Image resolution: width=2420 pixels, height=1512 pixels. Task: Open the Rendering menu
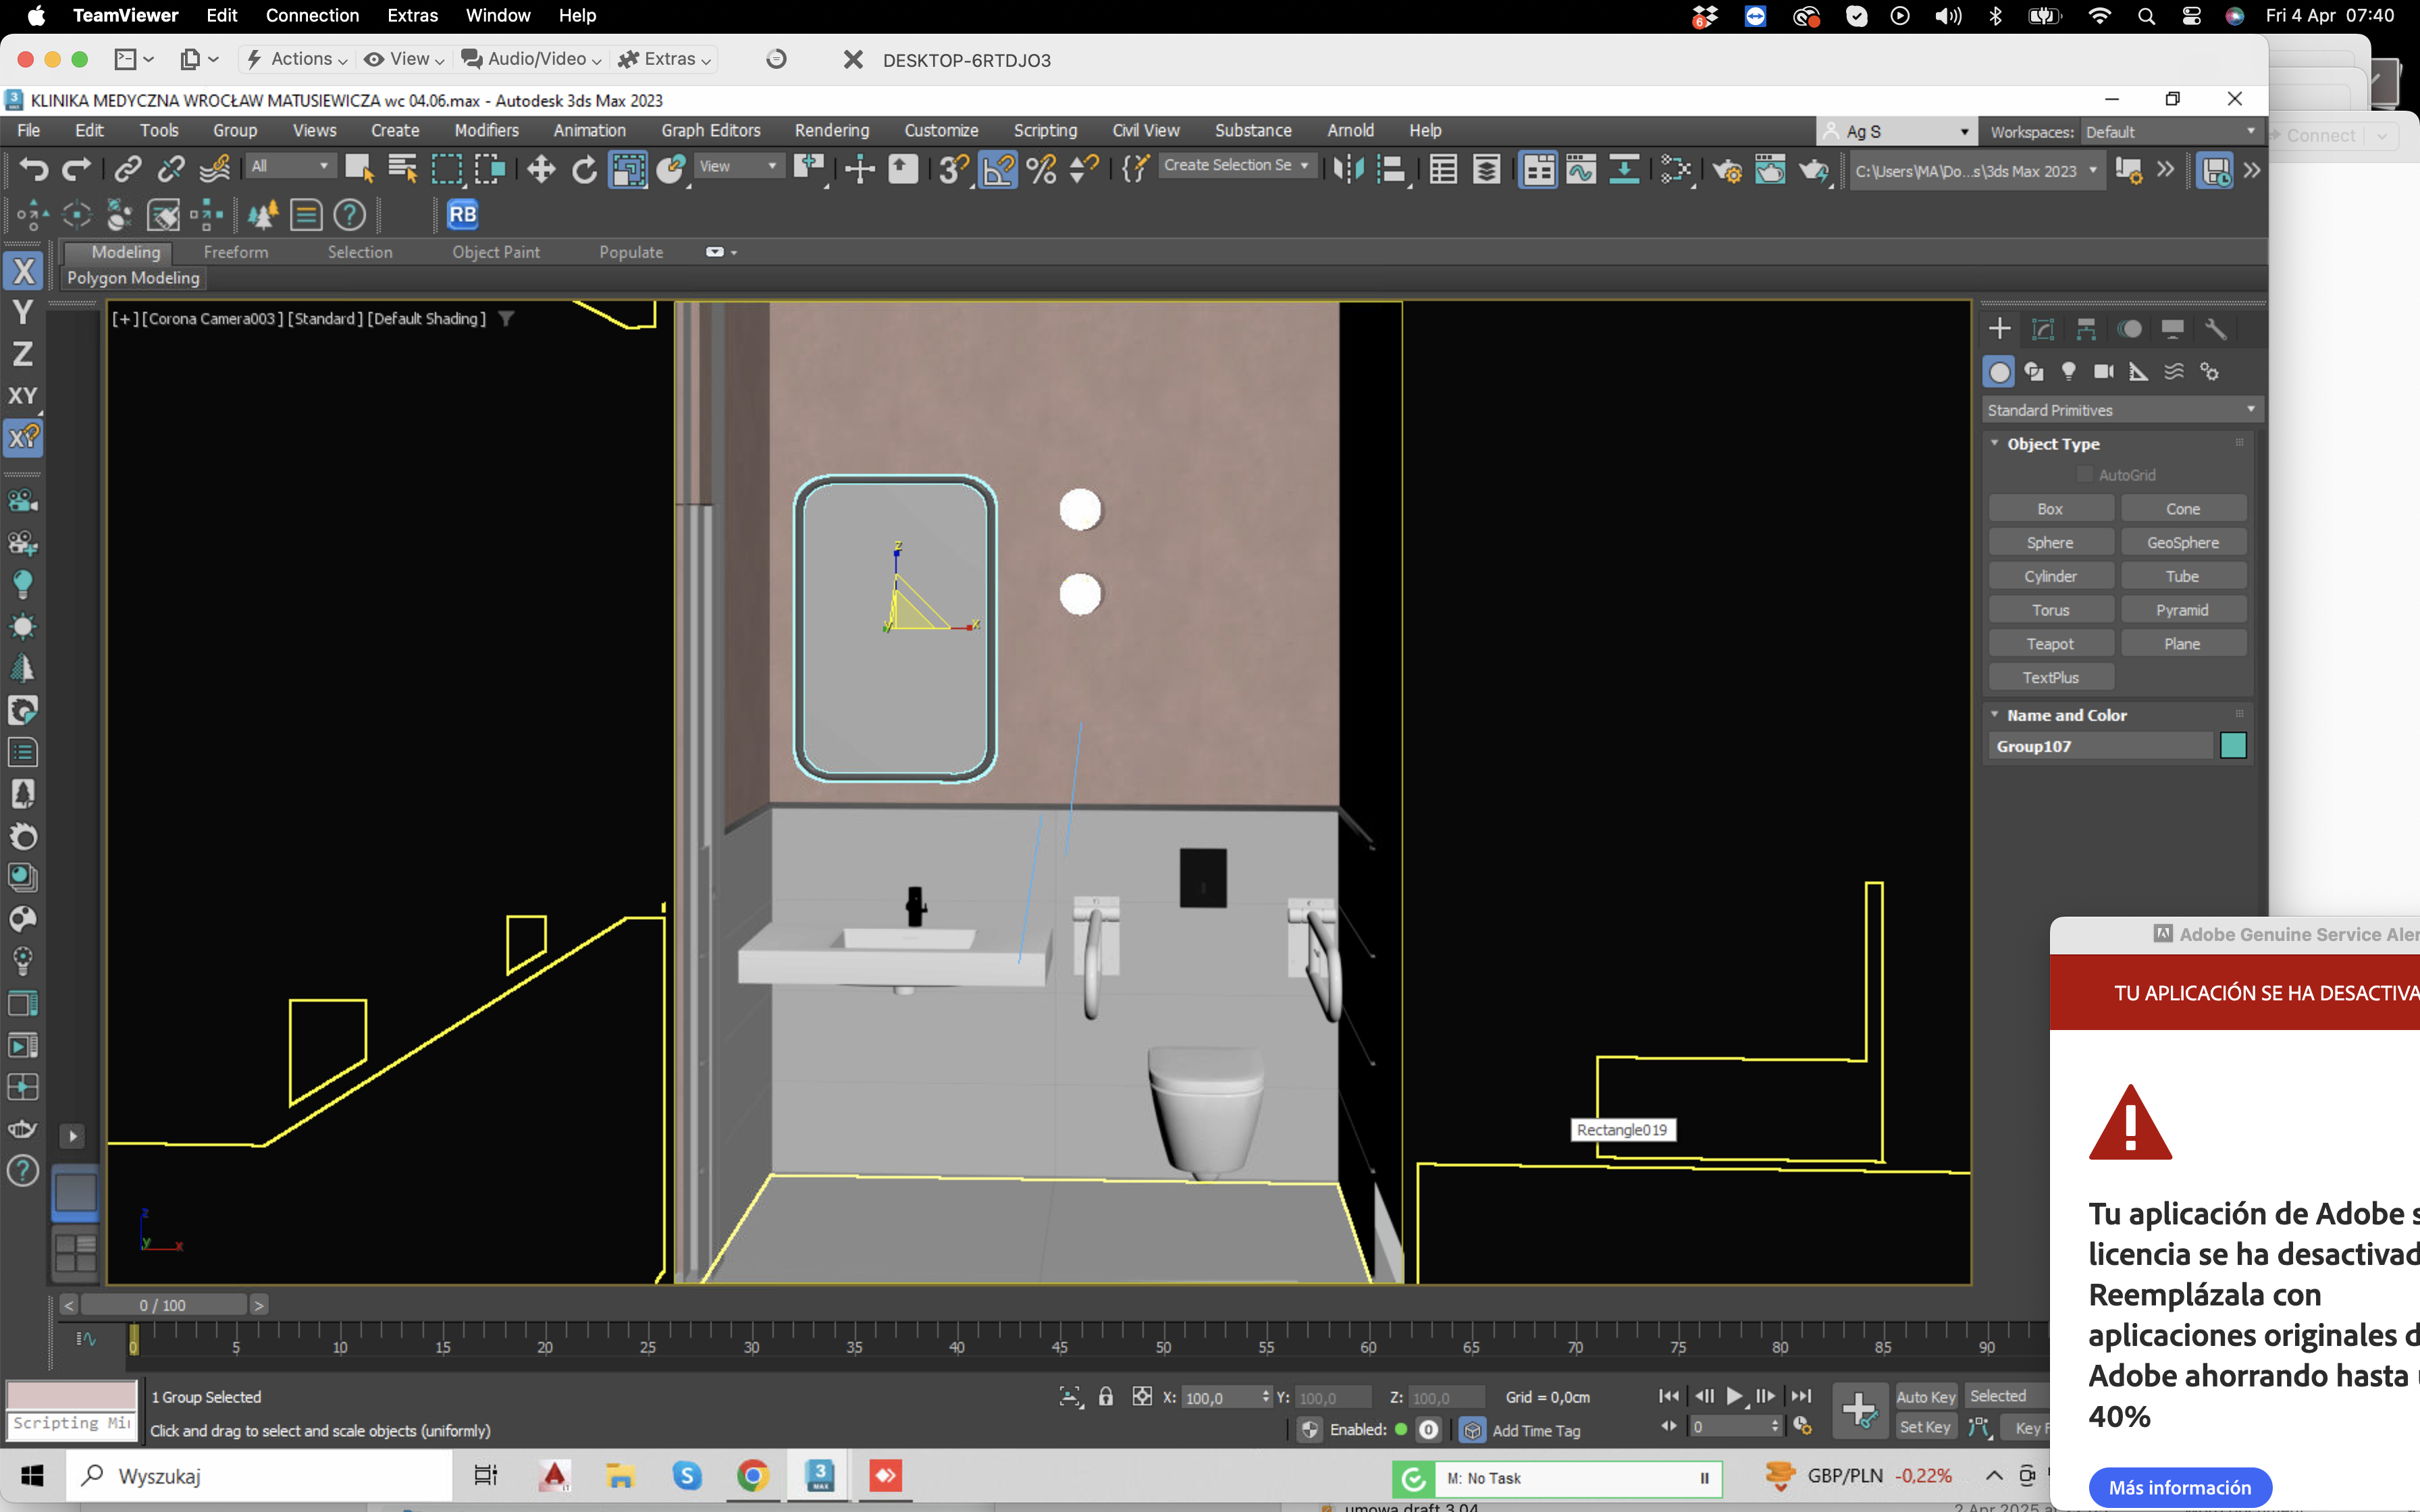coord(832,130)
